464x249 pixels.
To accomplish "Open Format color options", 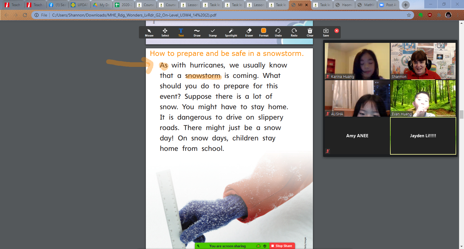I will (x=264, y=32).
